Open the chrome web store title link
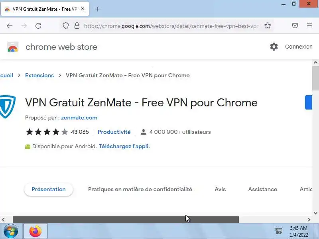This screenshot has height=239, width=319. 61,47
